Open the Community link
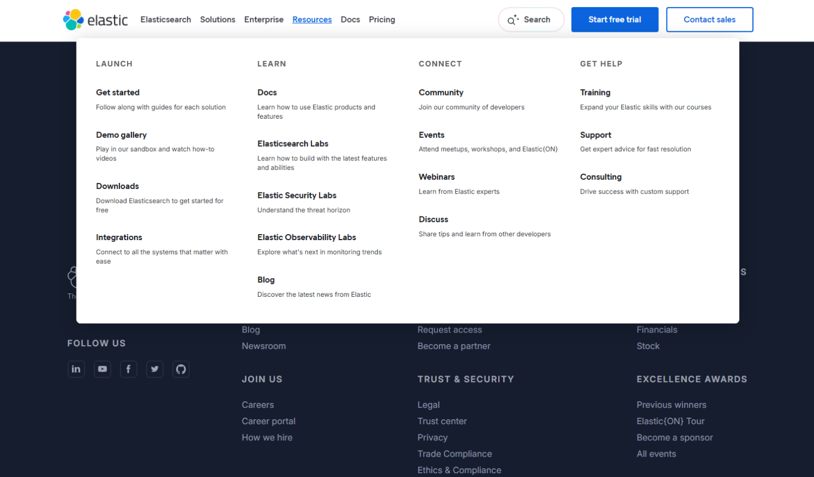The height and width of the screenshot is (477, 814). 441,92
